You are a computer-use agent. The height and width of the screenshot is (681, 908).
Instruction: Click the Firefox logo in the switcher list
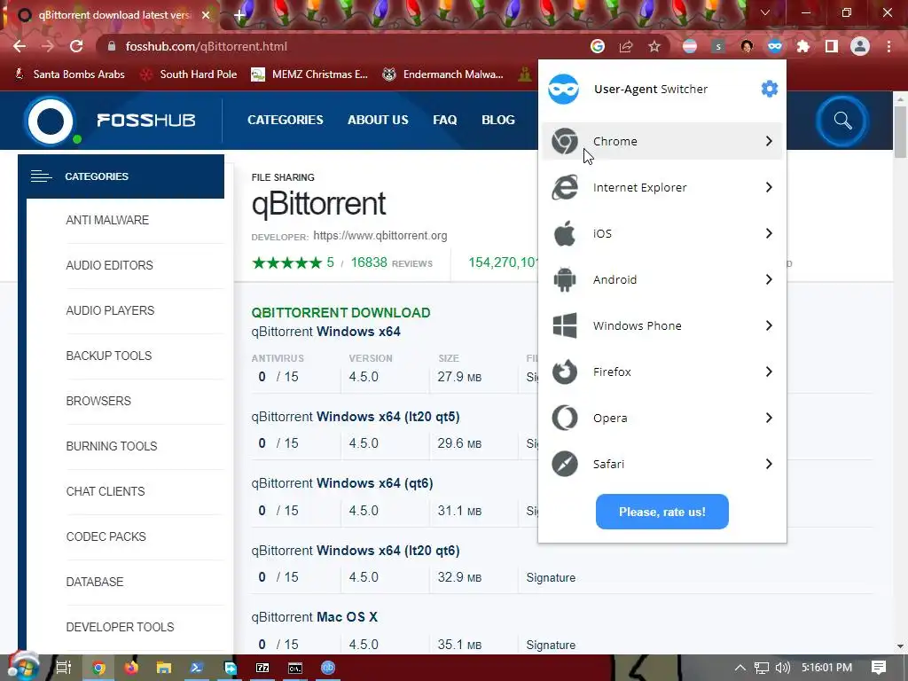point(565,372)
